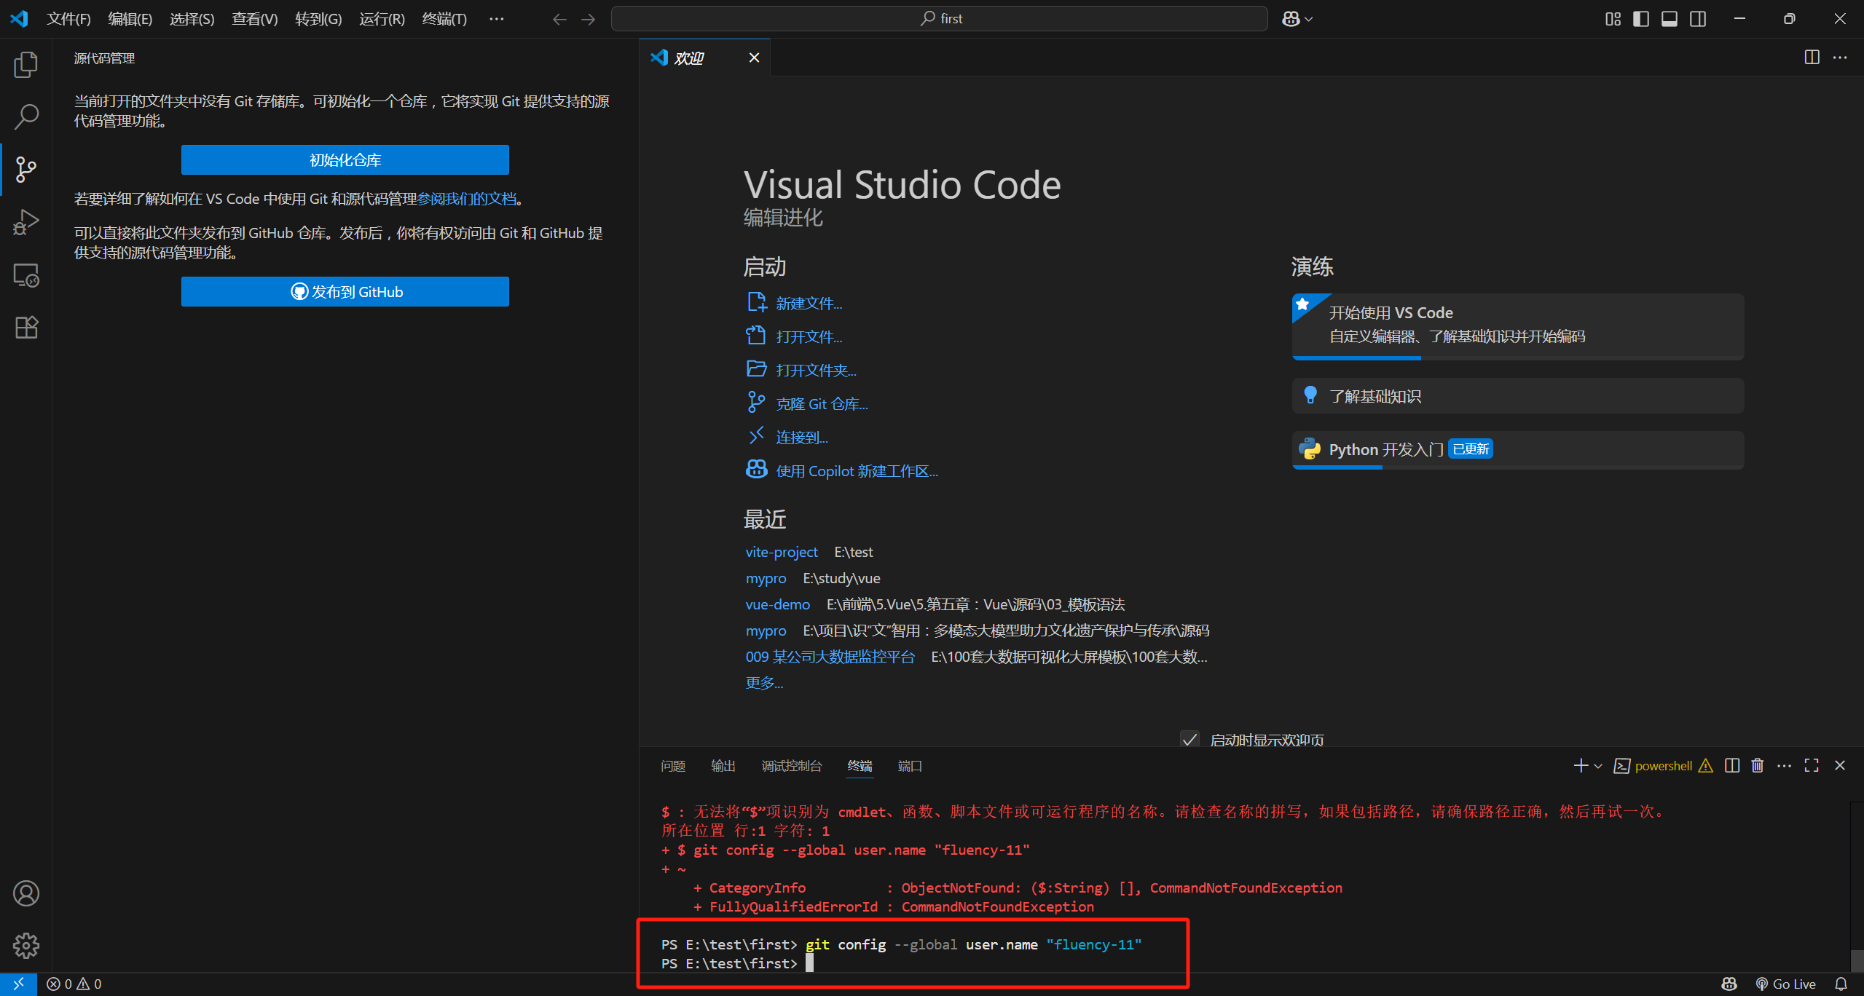
Task: Click the VS Code walkthrough progress bar
Action: click(x=1355, y=358)
